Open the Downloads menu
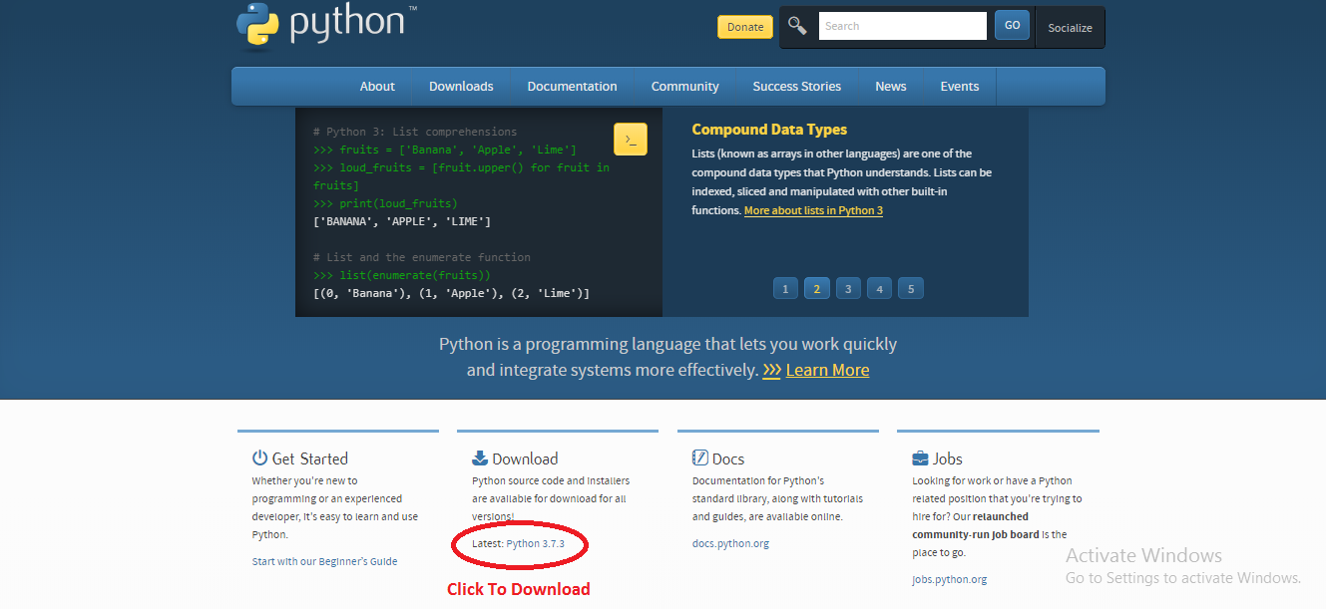 click(x=460, y=86)
